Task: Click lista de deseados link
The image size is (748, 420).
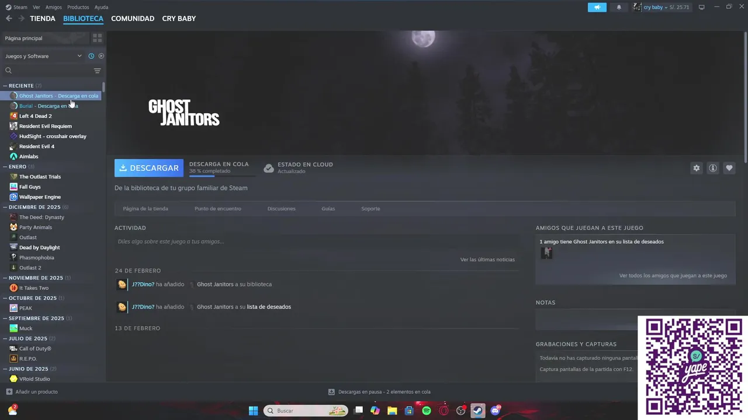Action: tap(269, 307)
